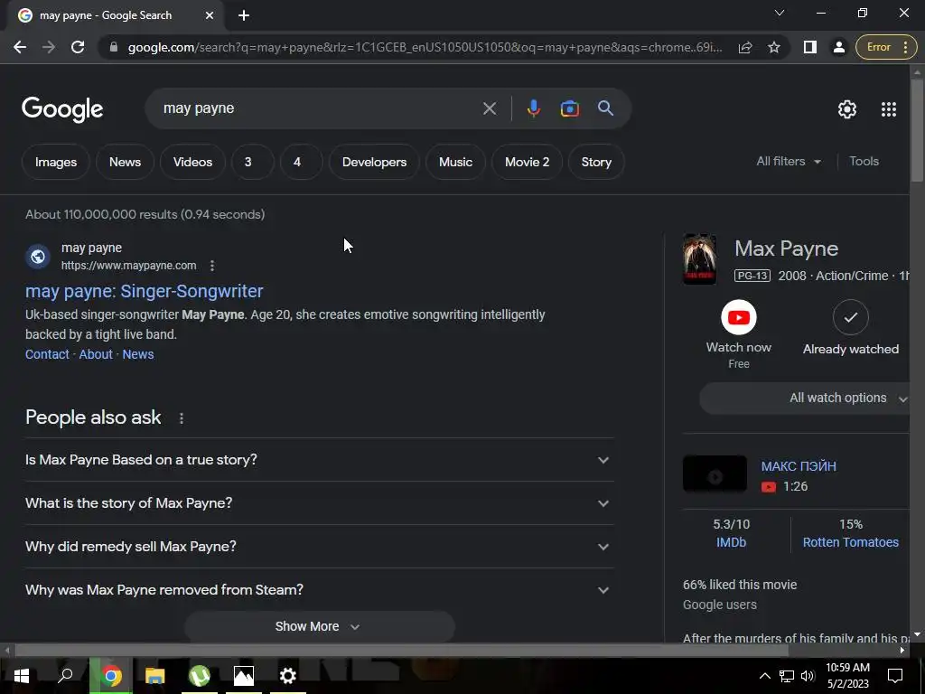Open the Contact sitelink
The image size is (925, 694).
[x=47, y=354]
